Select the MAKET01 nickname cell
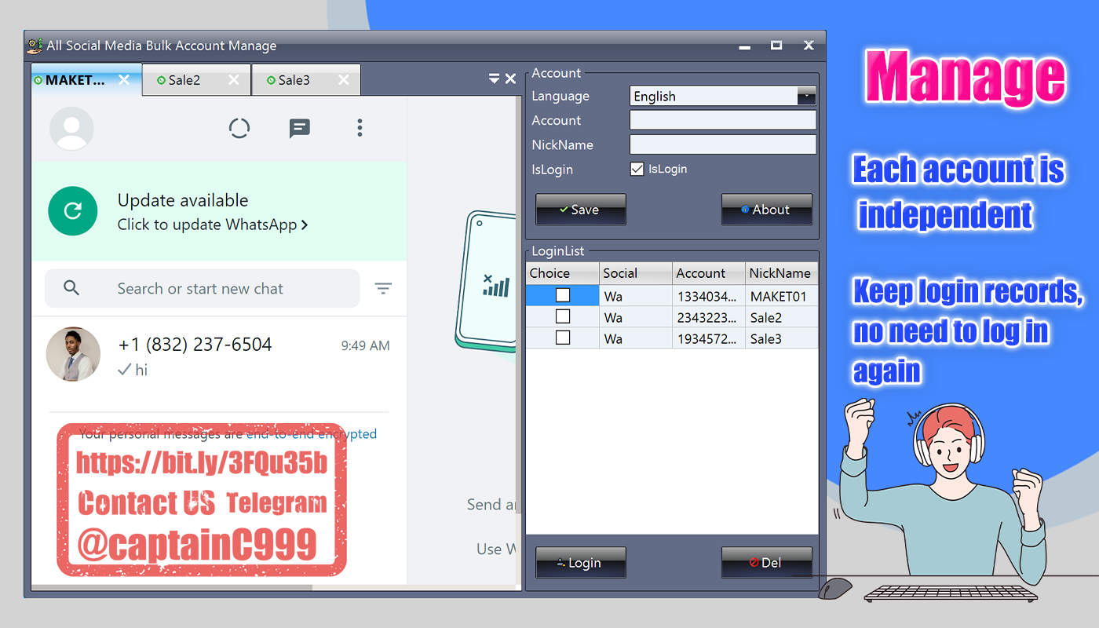The image size is (1099, 628). [x=782, y=296]
